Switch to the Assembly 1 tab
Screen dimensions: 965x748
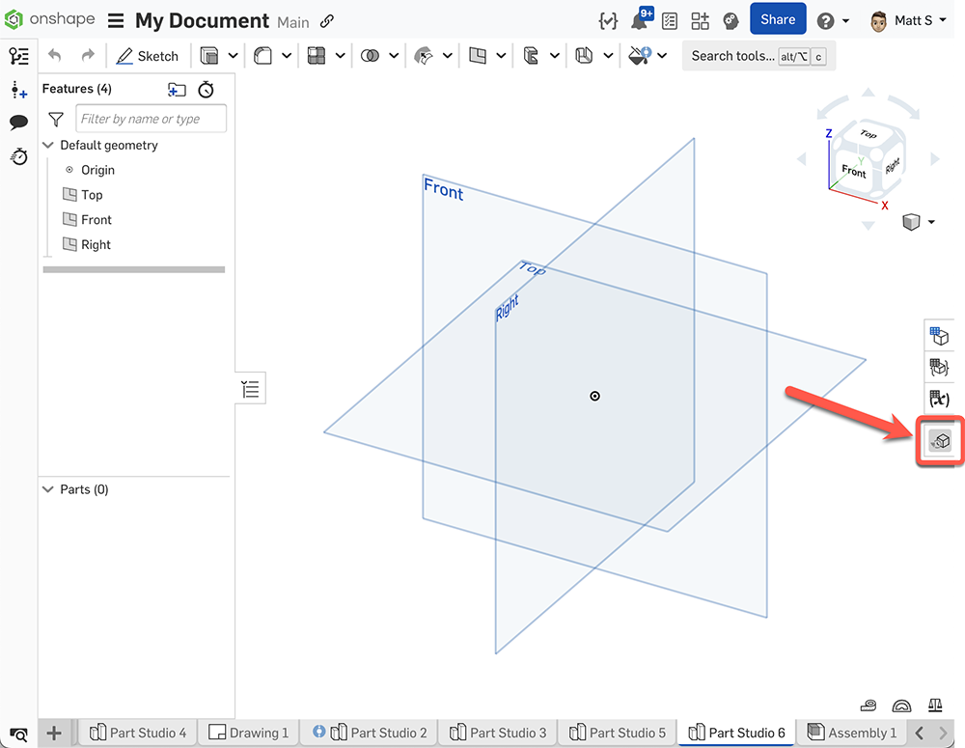(852, 733)
